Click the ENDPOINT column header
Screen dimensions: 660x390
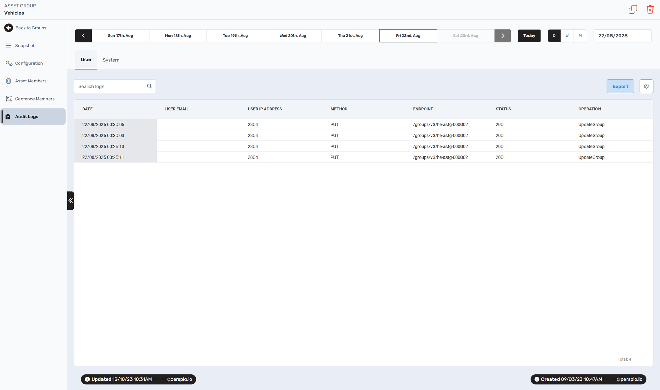[x=423, y=109]
